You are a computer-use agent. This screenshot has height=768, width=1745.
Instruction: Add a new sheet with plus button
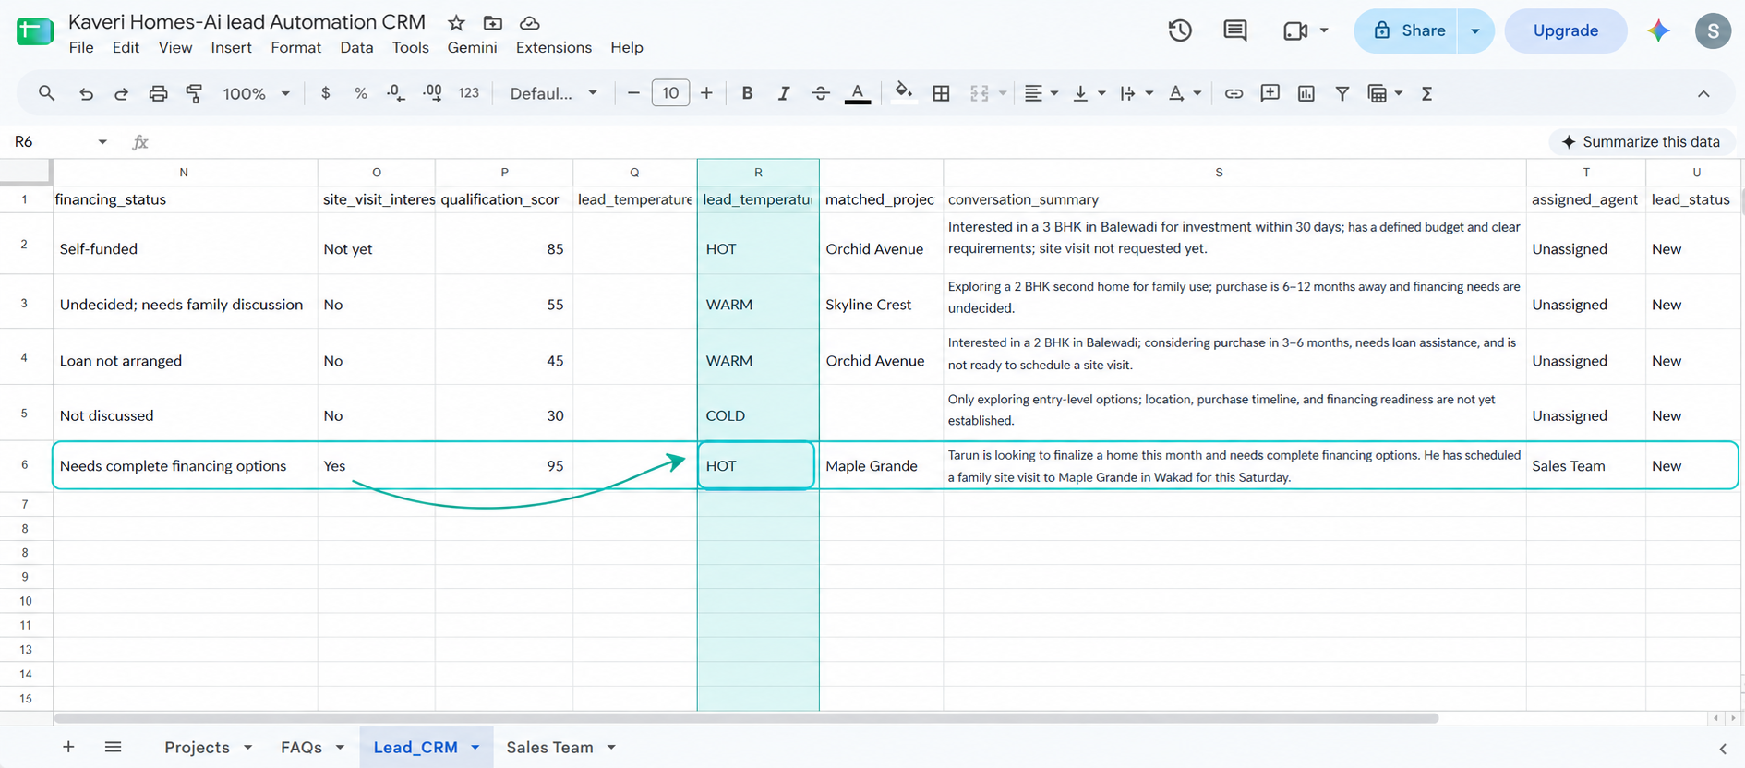[68, 747]
